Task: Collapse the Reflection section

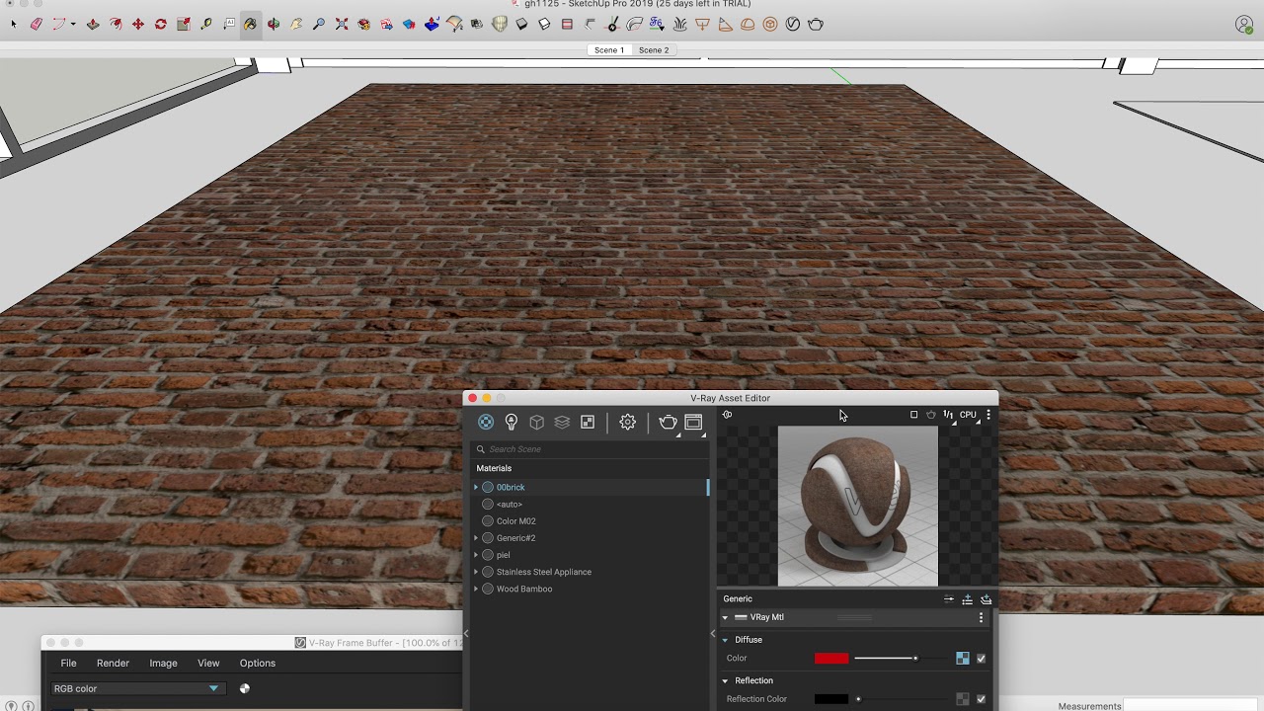Action: pos(725,680)
